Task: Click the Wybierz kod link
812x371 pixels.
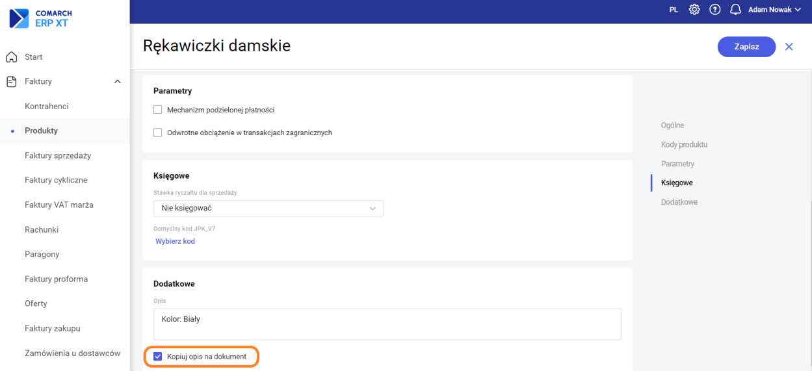Action: click(175, 241)
